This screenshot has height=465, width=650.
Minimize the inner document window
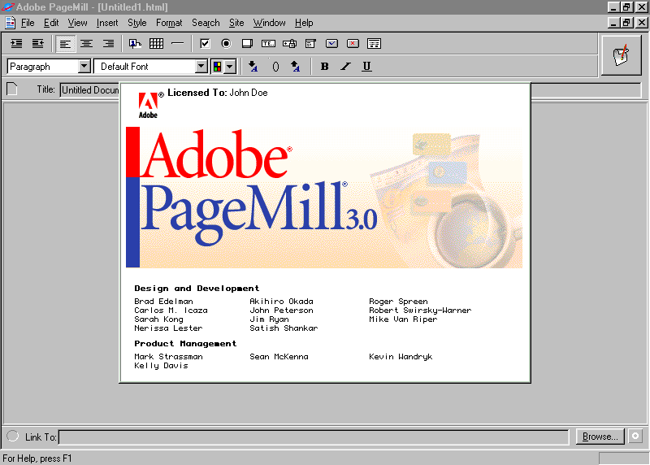(614, 23)
